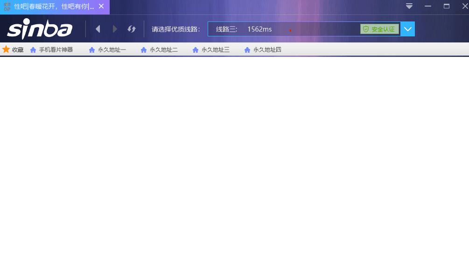Open the 永久地址四 bookmark

point(263,49)
